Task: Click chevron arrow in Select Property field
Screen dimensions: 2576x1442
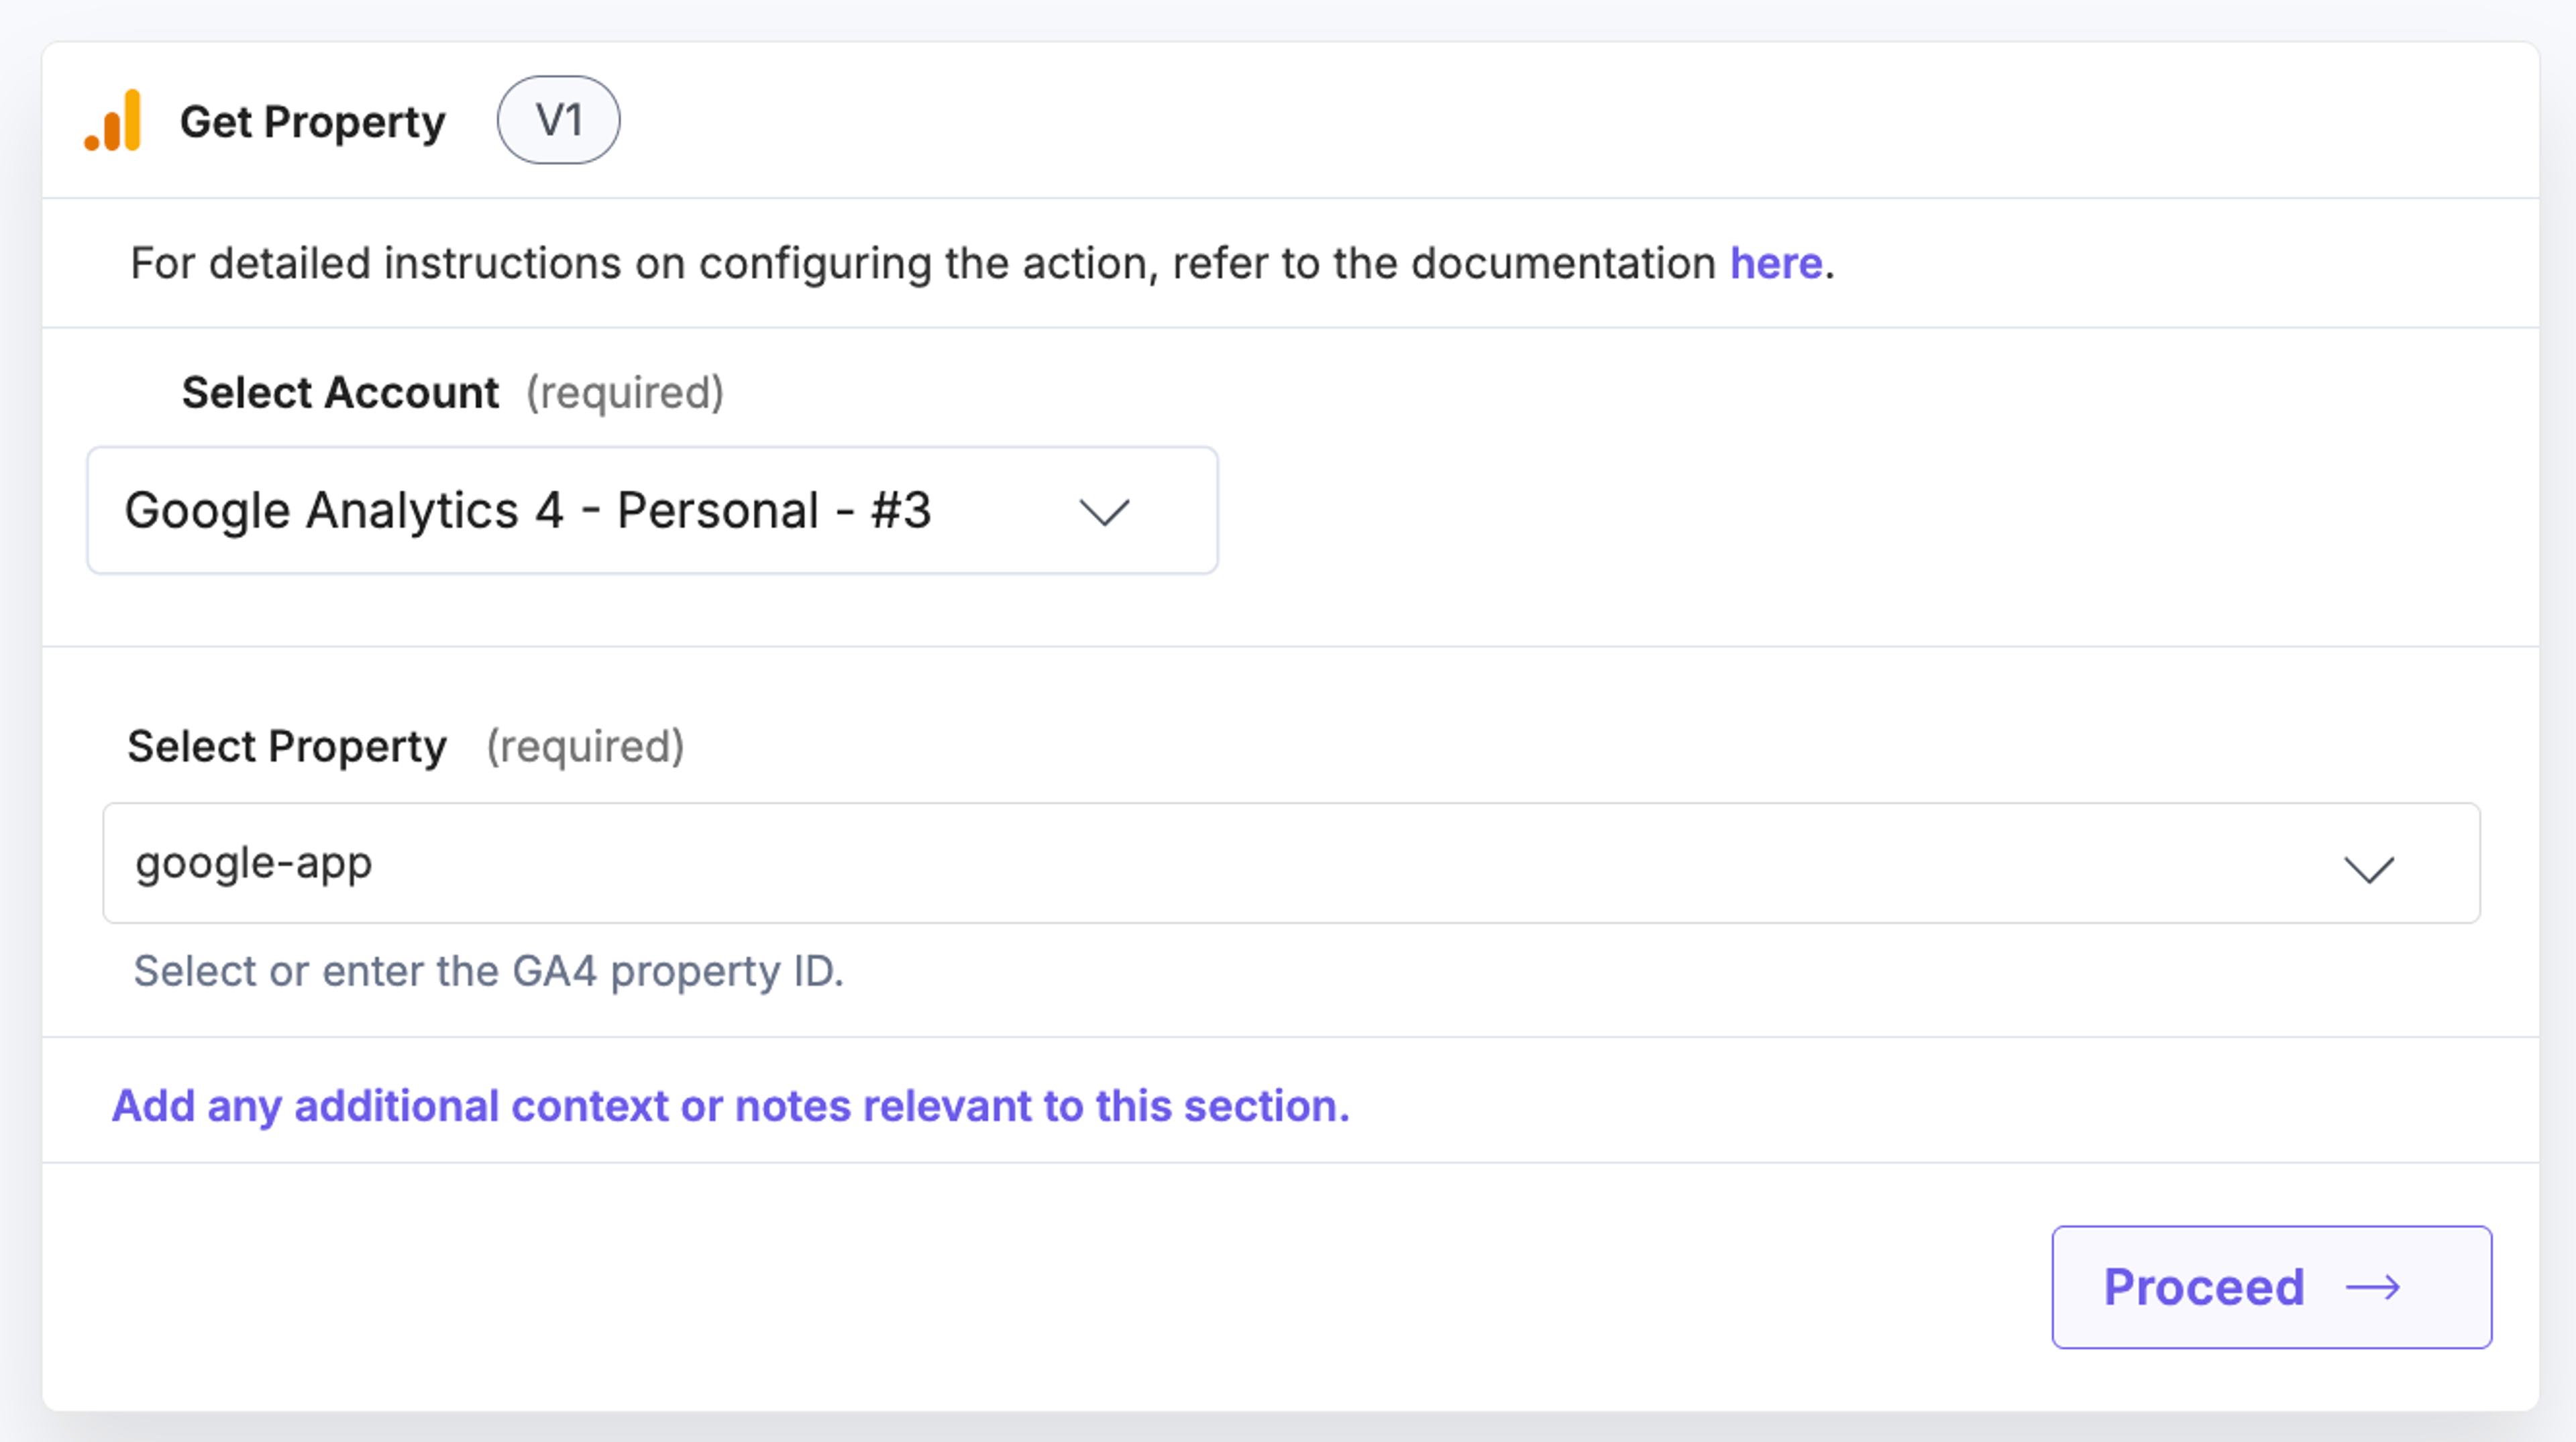Action: (2369, 869)
